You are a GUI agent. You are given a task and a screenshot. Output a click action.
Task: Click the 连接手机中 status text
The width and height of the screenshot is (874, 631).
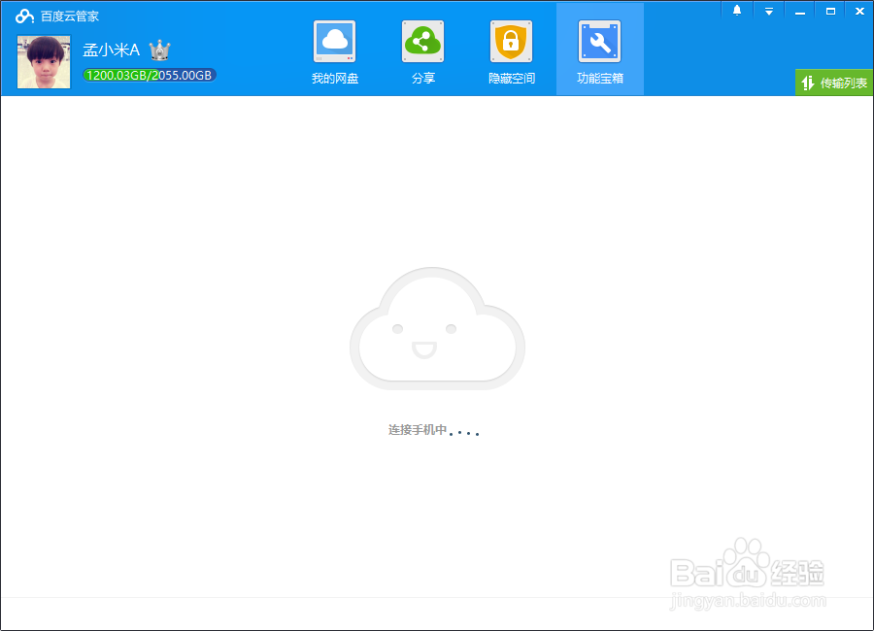418,430
